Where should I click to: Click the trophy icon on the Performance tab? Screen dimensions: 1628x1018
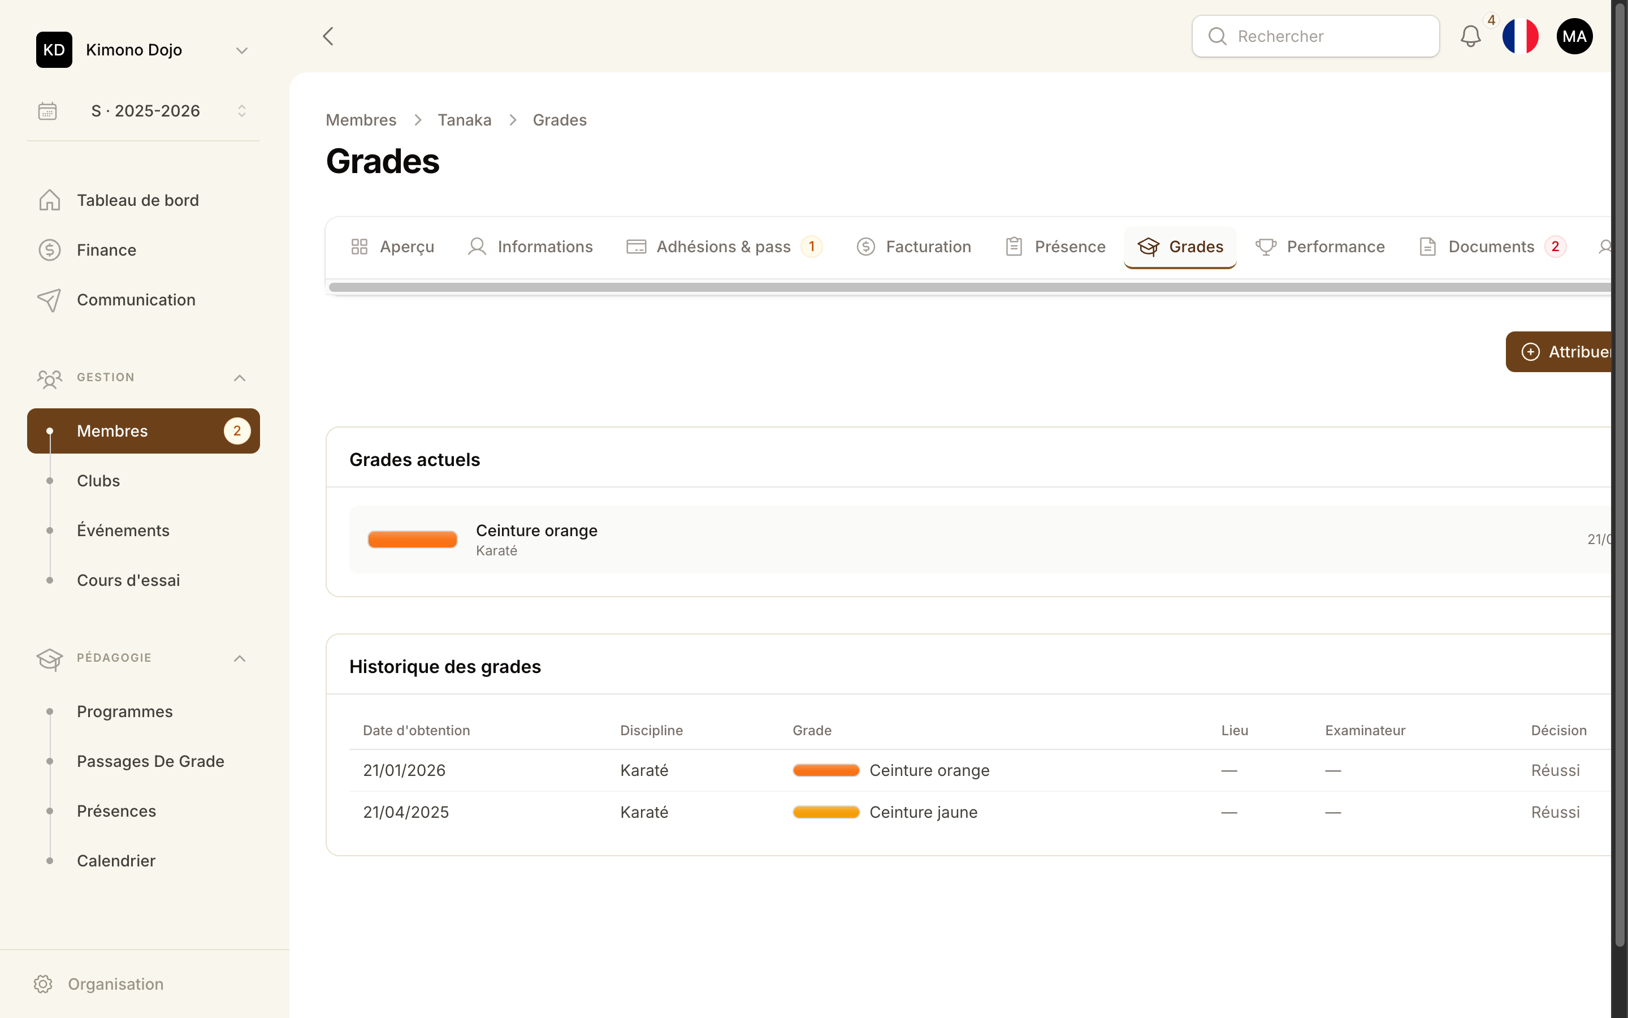point(1266,247)
